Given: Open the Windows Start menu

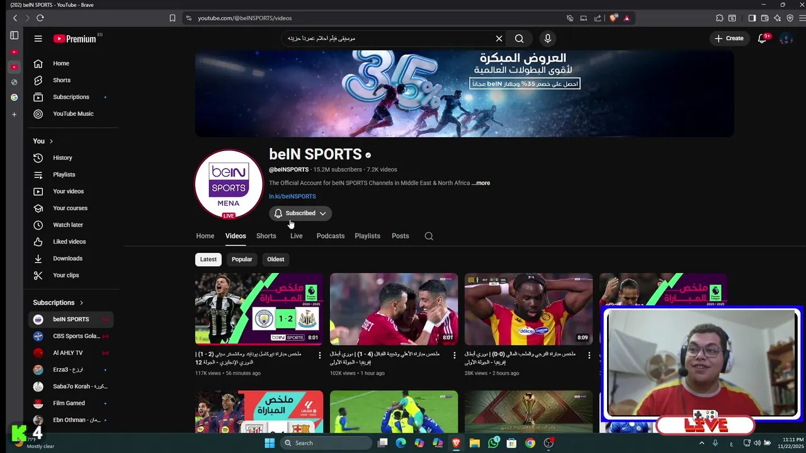Looking at the screenshot, I should click(x=270, y=443).
